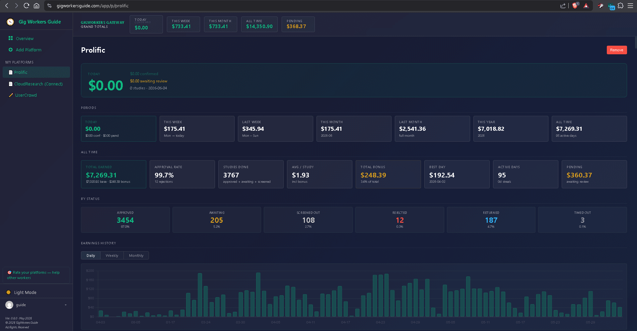Click the pencil icon beside UserCrowd

[x=11, y=95]
